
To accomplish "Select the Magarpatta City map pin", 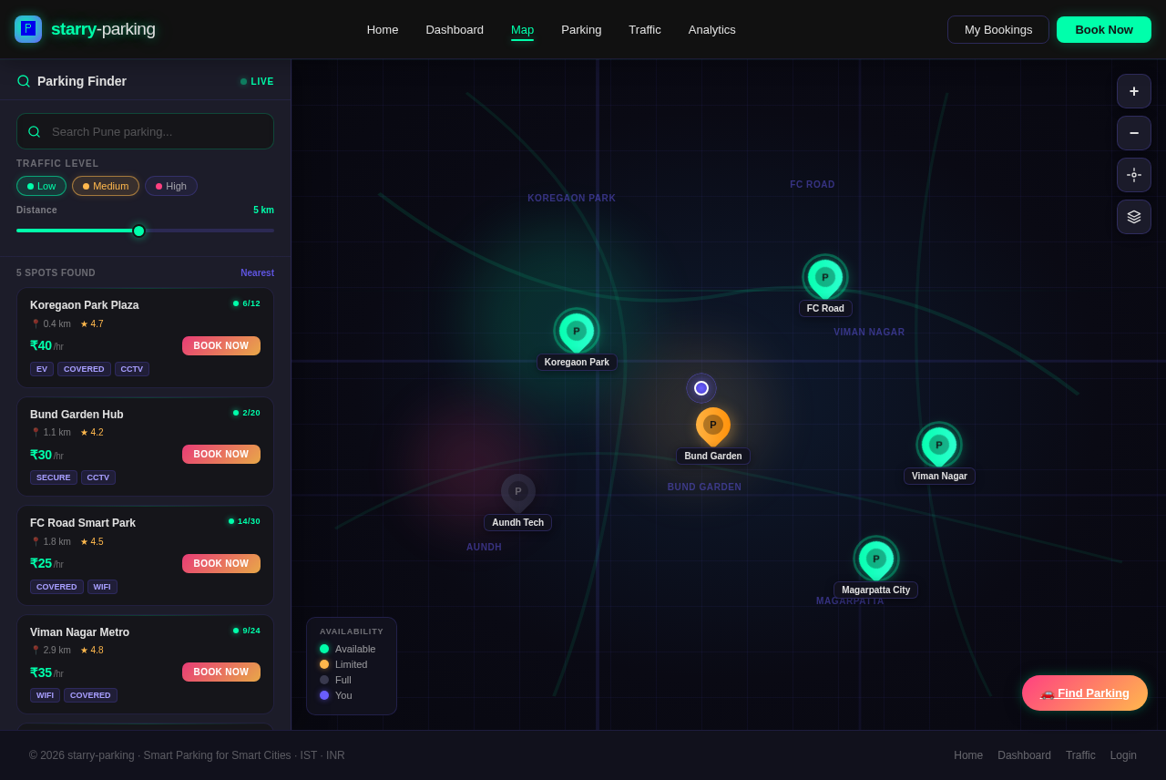I will click(876, 559).
